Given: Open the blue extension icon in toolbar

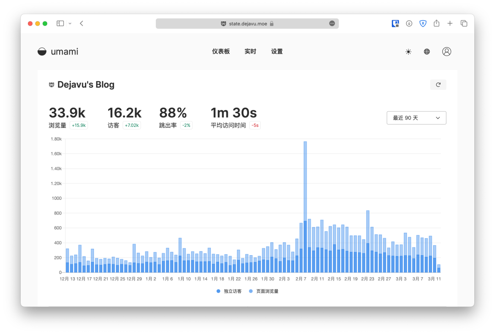Looking at the screenshot, I should click(395, 23).
